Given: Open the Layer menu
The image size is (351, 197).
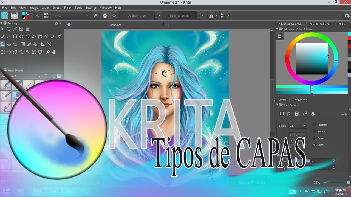Looking at the screenshot, I should point(45,8).
